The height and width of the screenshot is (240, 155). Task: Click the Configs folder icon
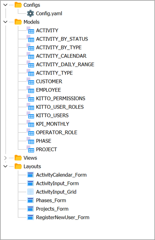click(18, 5)
